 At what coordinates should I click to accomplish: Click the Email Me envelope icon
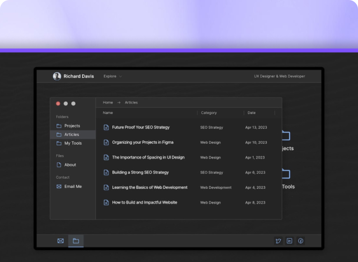pyautogui.click(x=59, y=186)
